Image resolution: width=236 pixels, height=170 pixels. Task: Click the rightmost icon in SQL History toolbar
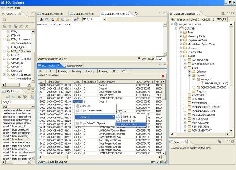coord(32,97)
